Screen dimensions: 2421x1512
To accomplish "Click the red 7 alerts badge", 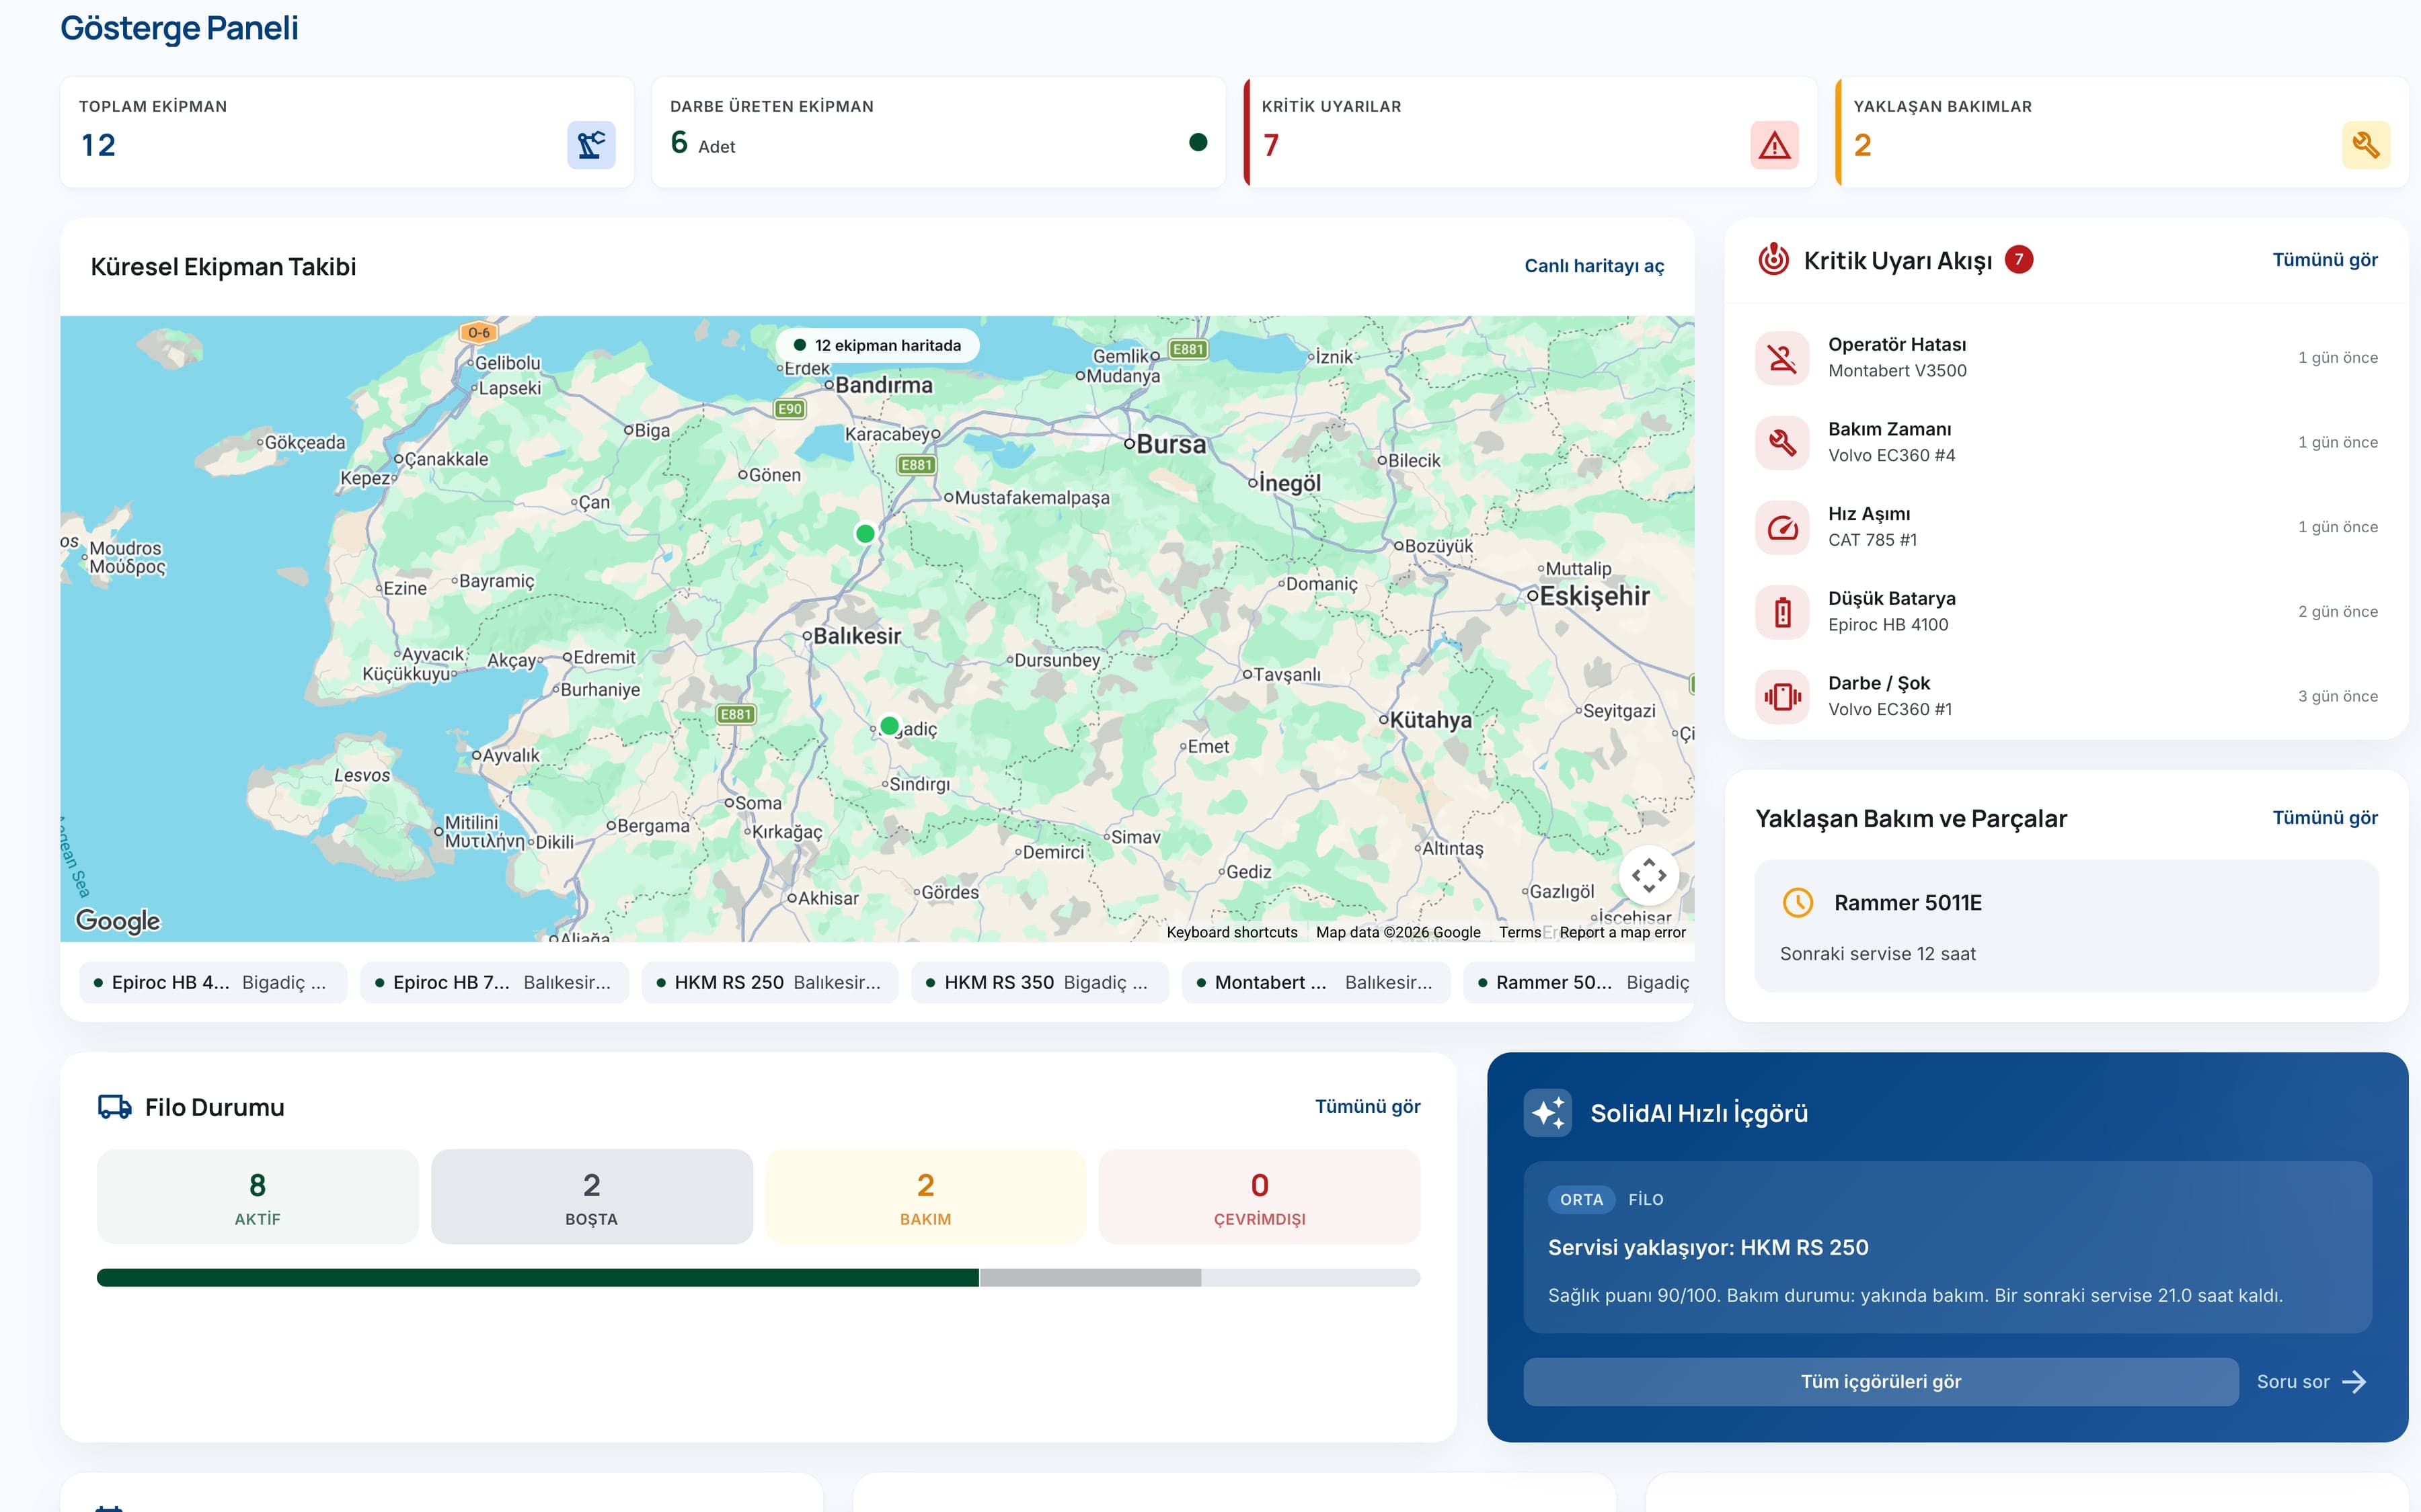I will (2019, 260).
